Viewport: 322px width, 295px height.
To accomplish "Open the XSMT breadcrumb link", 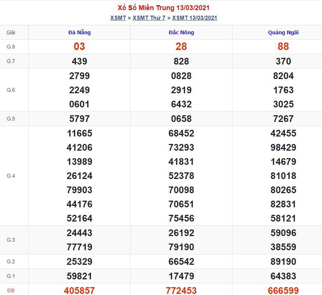I will [118, 18].
